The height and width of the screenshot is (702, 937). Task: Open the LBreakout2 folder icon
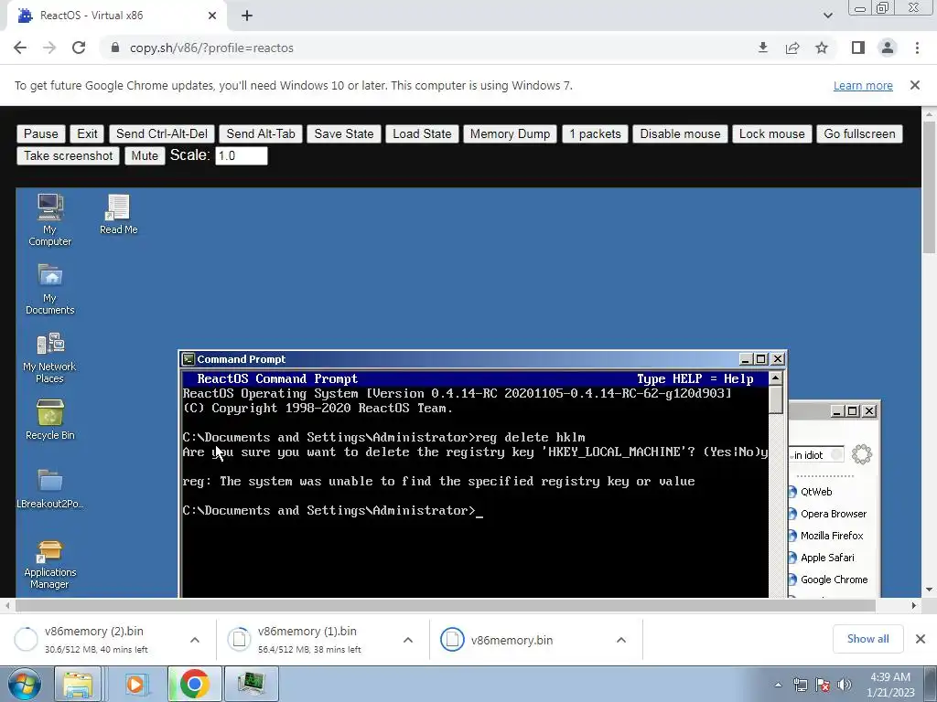(x=49, y=488)
